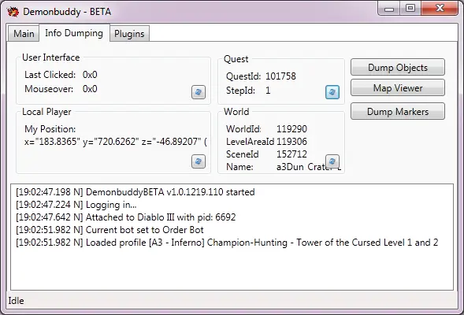This screenshot has height=315, width=464.
Task: Maximize the Demonbuddy window
Action: 410,9
